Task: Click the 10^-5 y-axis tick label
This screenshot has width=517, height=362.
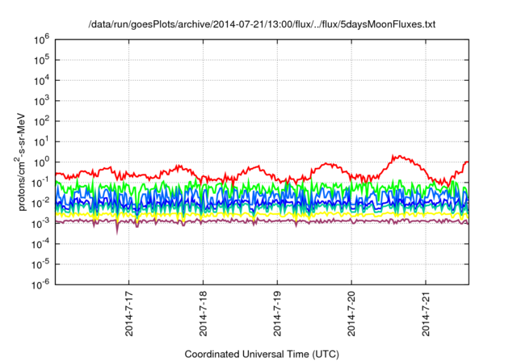Action: click(40, 263)
